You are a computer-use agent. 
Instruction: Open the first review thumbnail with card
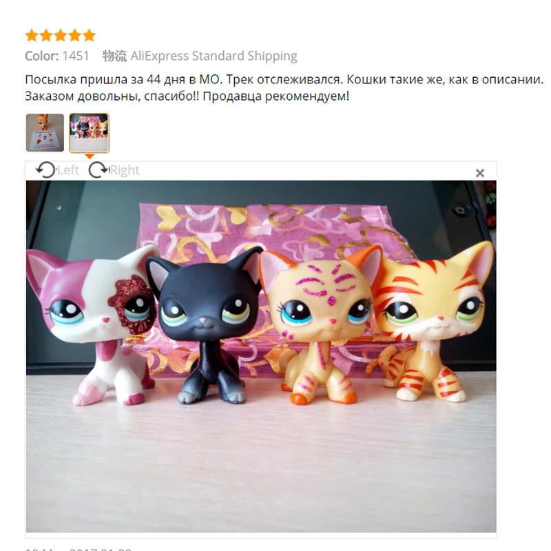click(45, 133)
